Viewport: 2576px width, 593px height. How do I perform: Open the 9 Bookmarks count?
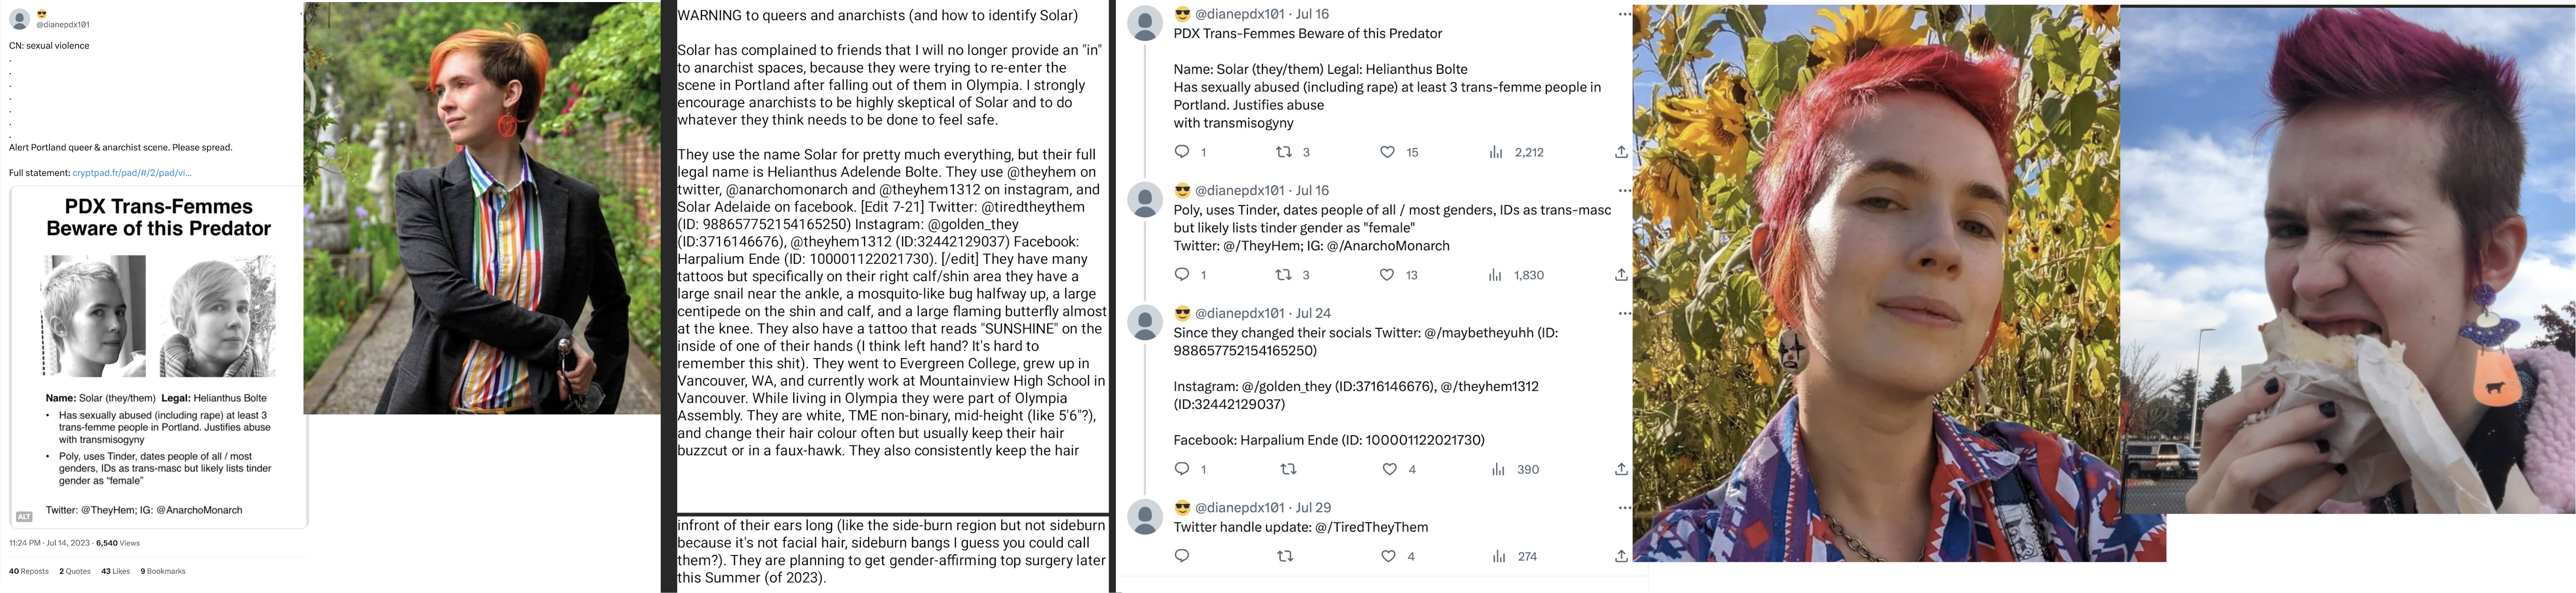point(163,571)
